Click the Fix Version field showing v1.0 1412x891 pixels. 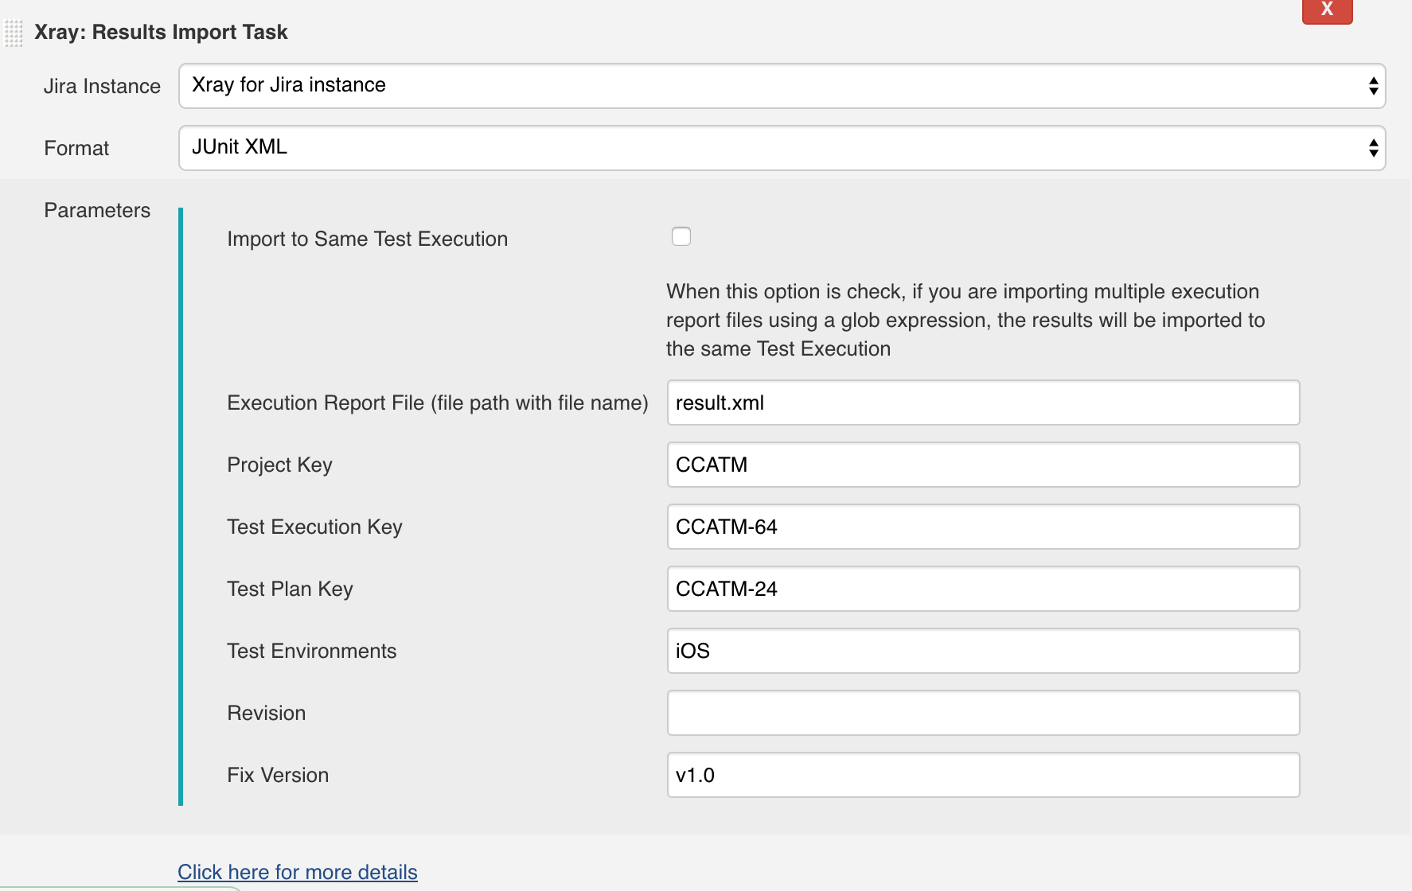[x=983, y=775]
